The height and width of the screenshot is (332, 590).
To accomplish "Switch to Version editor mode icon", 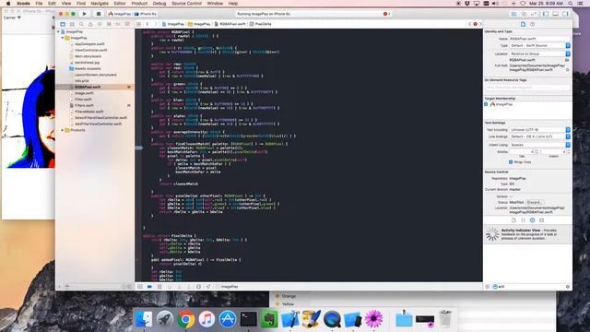I will (x=534, y=14).
